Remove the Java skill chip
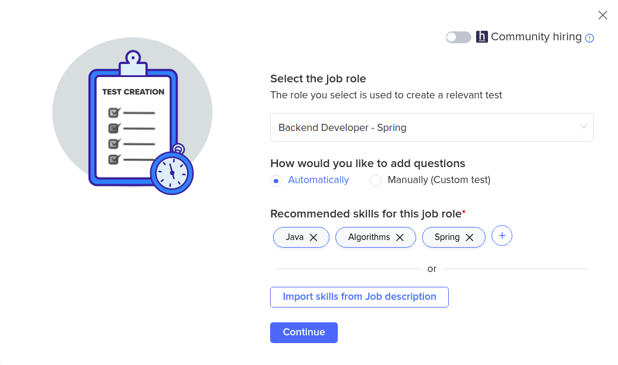The image size is (618, 365). [313, 237]
